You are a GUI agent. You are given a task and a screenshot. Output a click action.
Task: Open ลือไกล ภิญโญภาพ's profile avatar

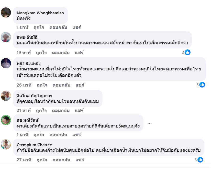coord(6,96)
